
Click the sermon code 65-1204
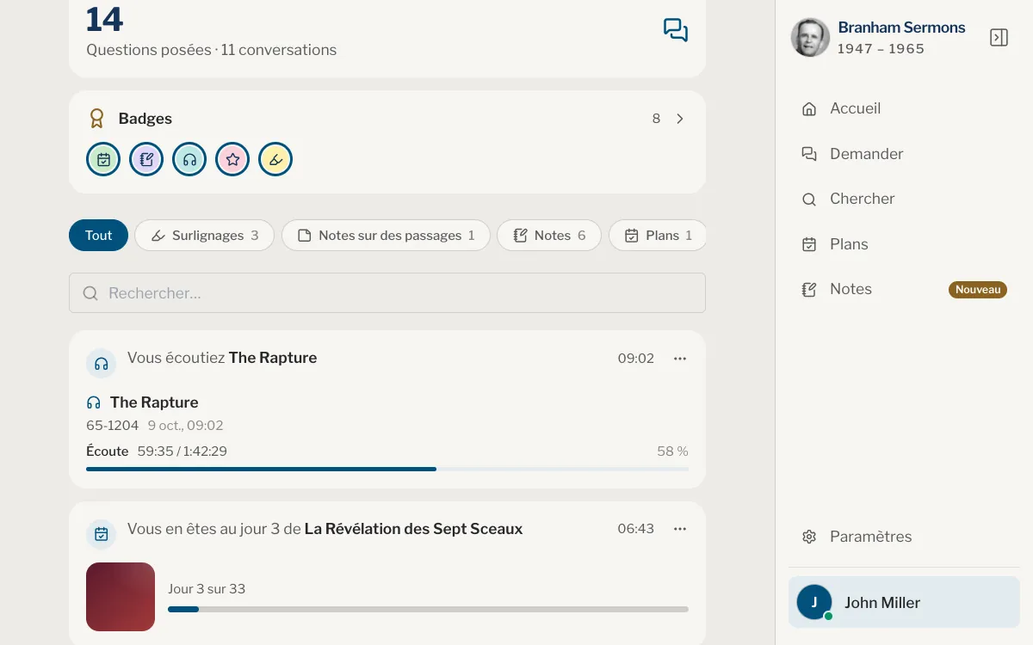[112, 426]
